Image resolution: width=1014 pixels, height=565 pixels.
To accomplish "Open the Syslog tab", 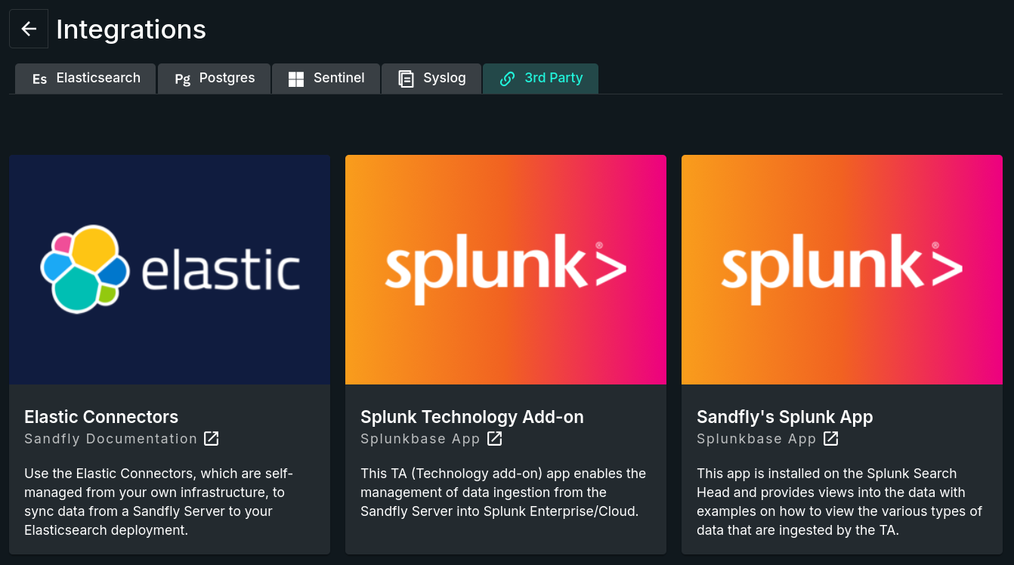I will pos(431,79).
